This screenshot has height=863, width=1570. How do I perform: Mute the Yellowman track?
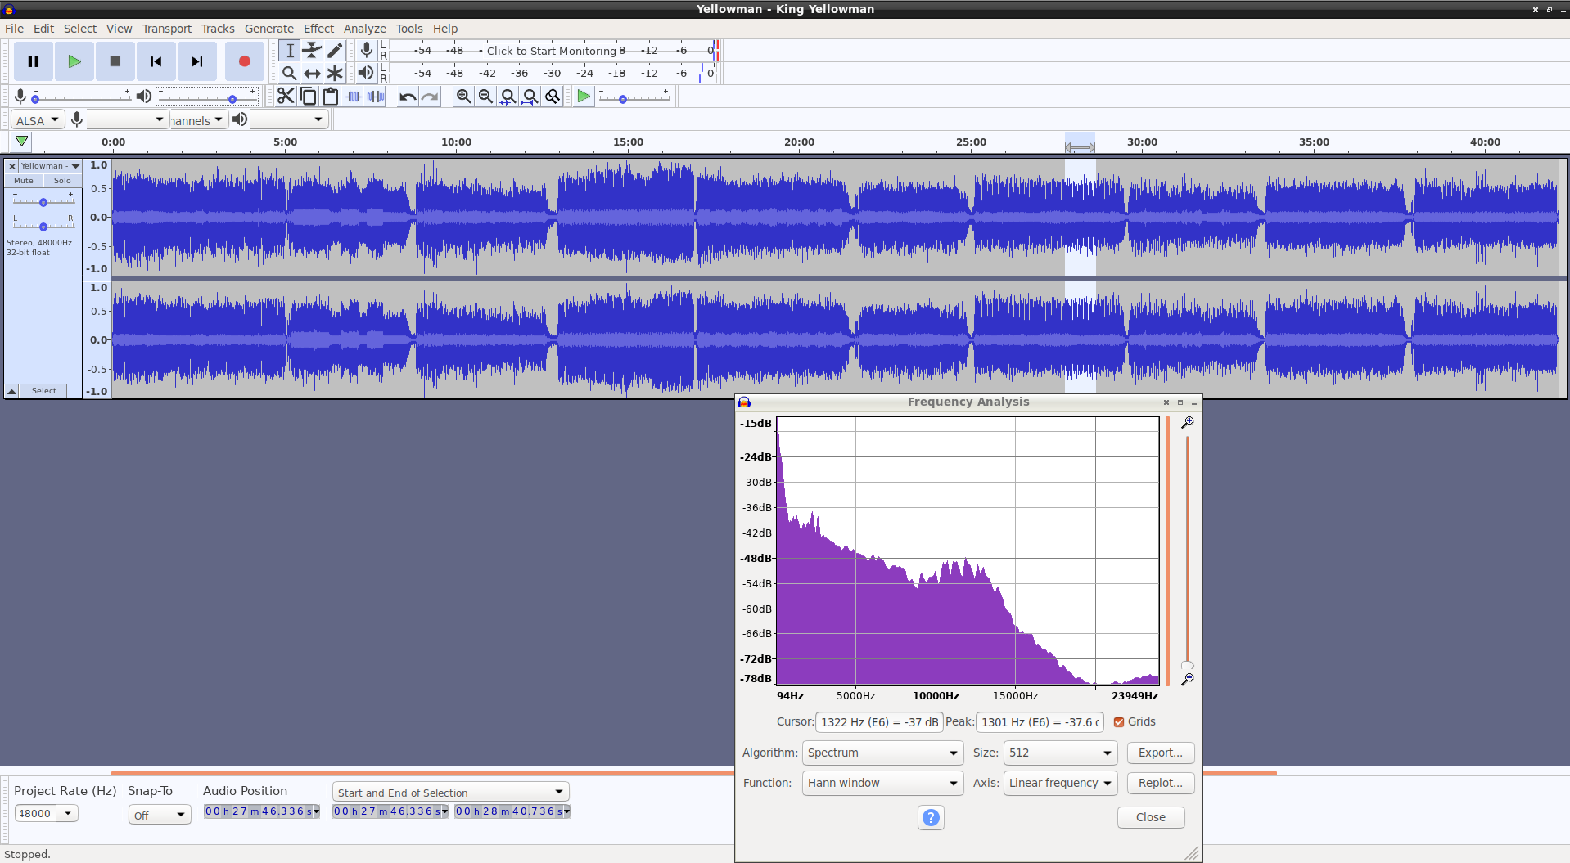coord(24,181)
